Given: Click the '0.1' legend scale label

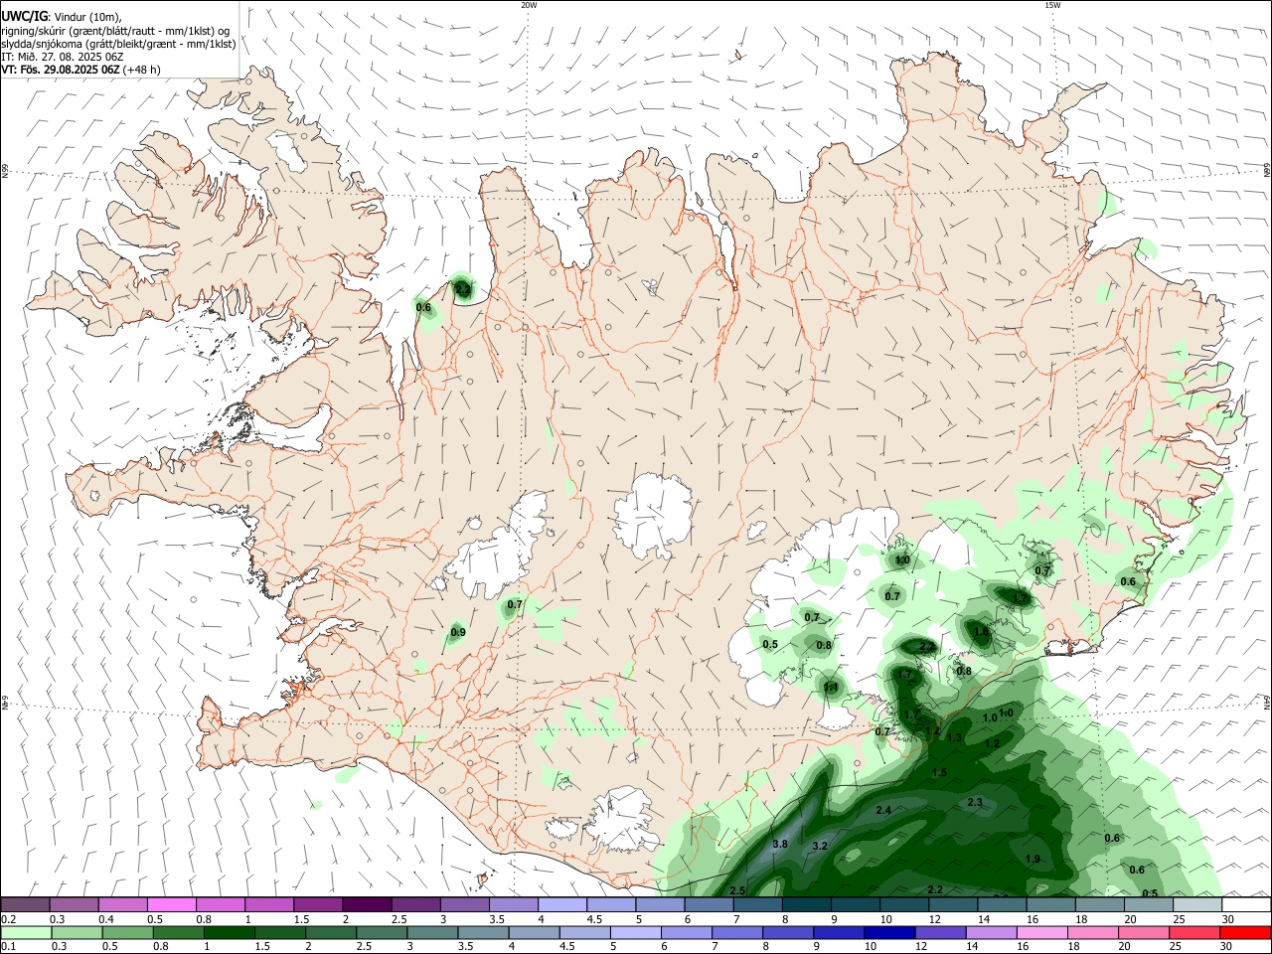Looking at the screenshot, I should tap(9, 947).
